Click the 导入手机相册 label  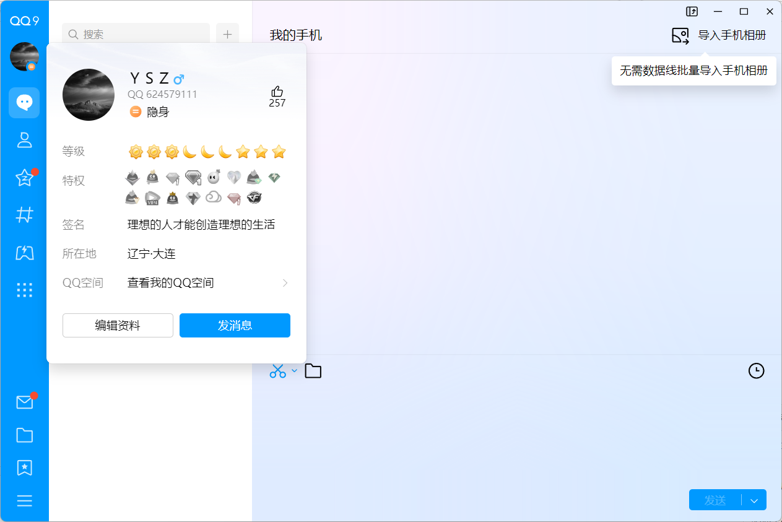(732, 35)
